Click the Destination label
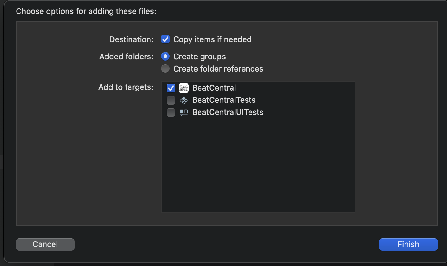 pyautogui.click(x=131, y=39)
